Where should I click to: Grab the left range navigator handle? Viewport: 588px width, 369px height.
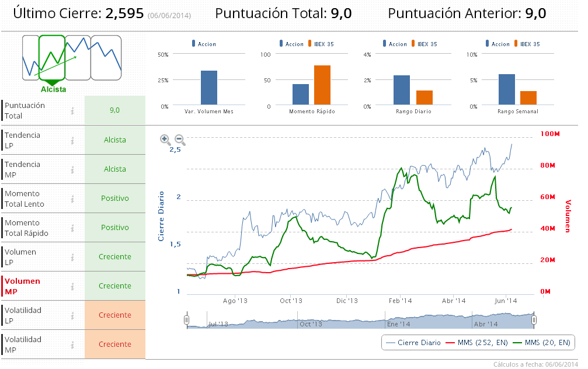click(186, 319)
